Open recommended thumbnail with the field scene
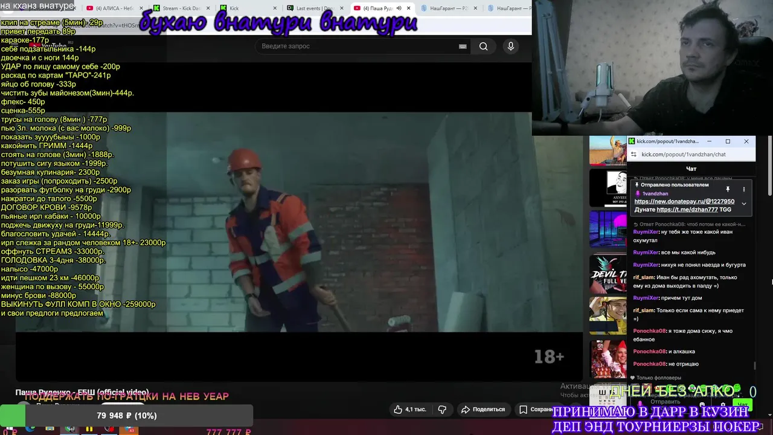The height and width of the screenshot is (435, 773). pyautogui.click(x=608, y=150)
